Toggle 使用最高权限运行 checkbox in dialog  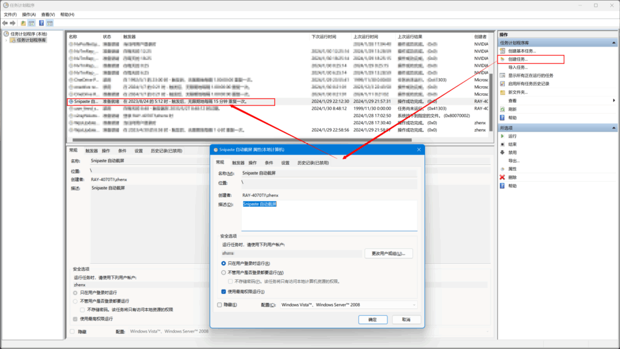(224, 291)
